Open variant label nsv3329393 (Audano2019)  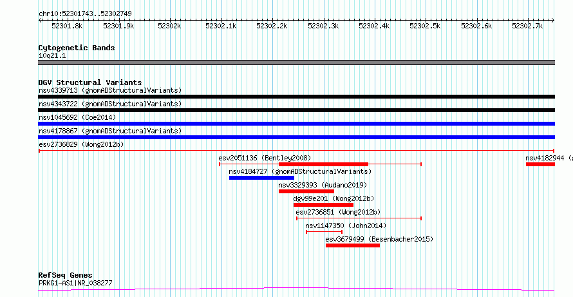click(x=323, y=185)
